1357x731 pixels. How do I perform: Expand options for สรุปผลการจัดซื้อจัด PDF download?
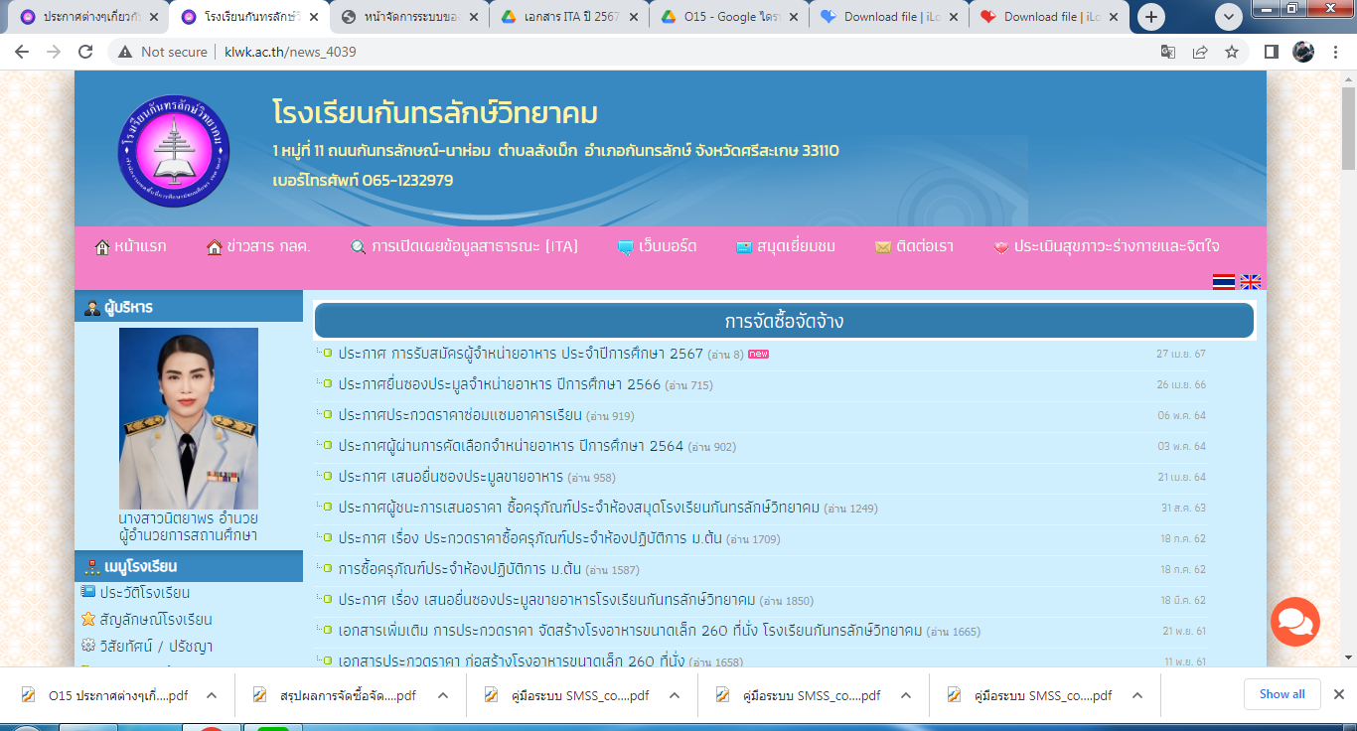[x=443, y=695]
